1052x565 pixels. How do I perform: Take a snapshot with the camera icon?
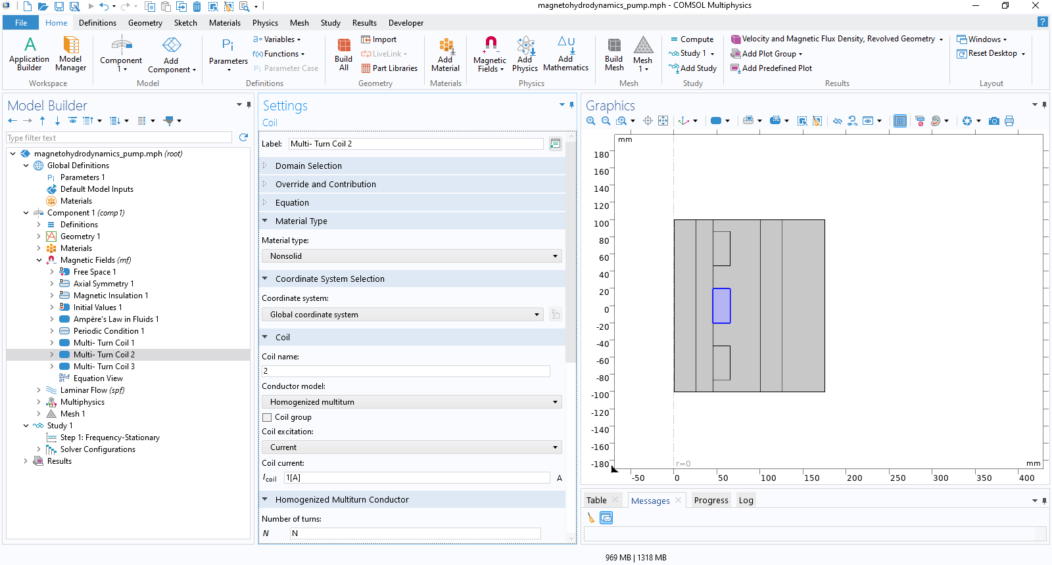pos(993,121)
